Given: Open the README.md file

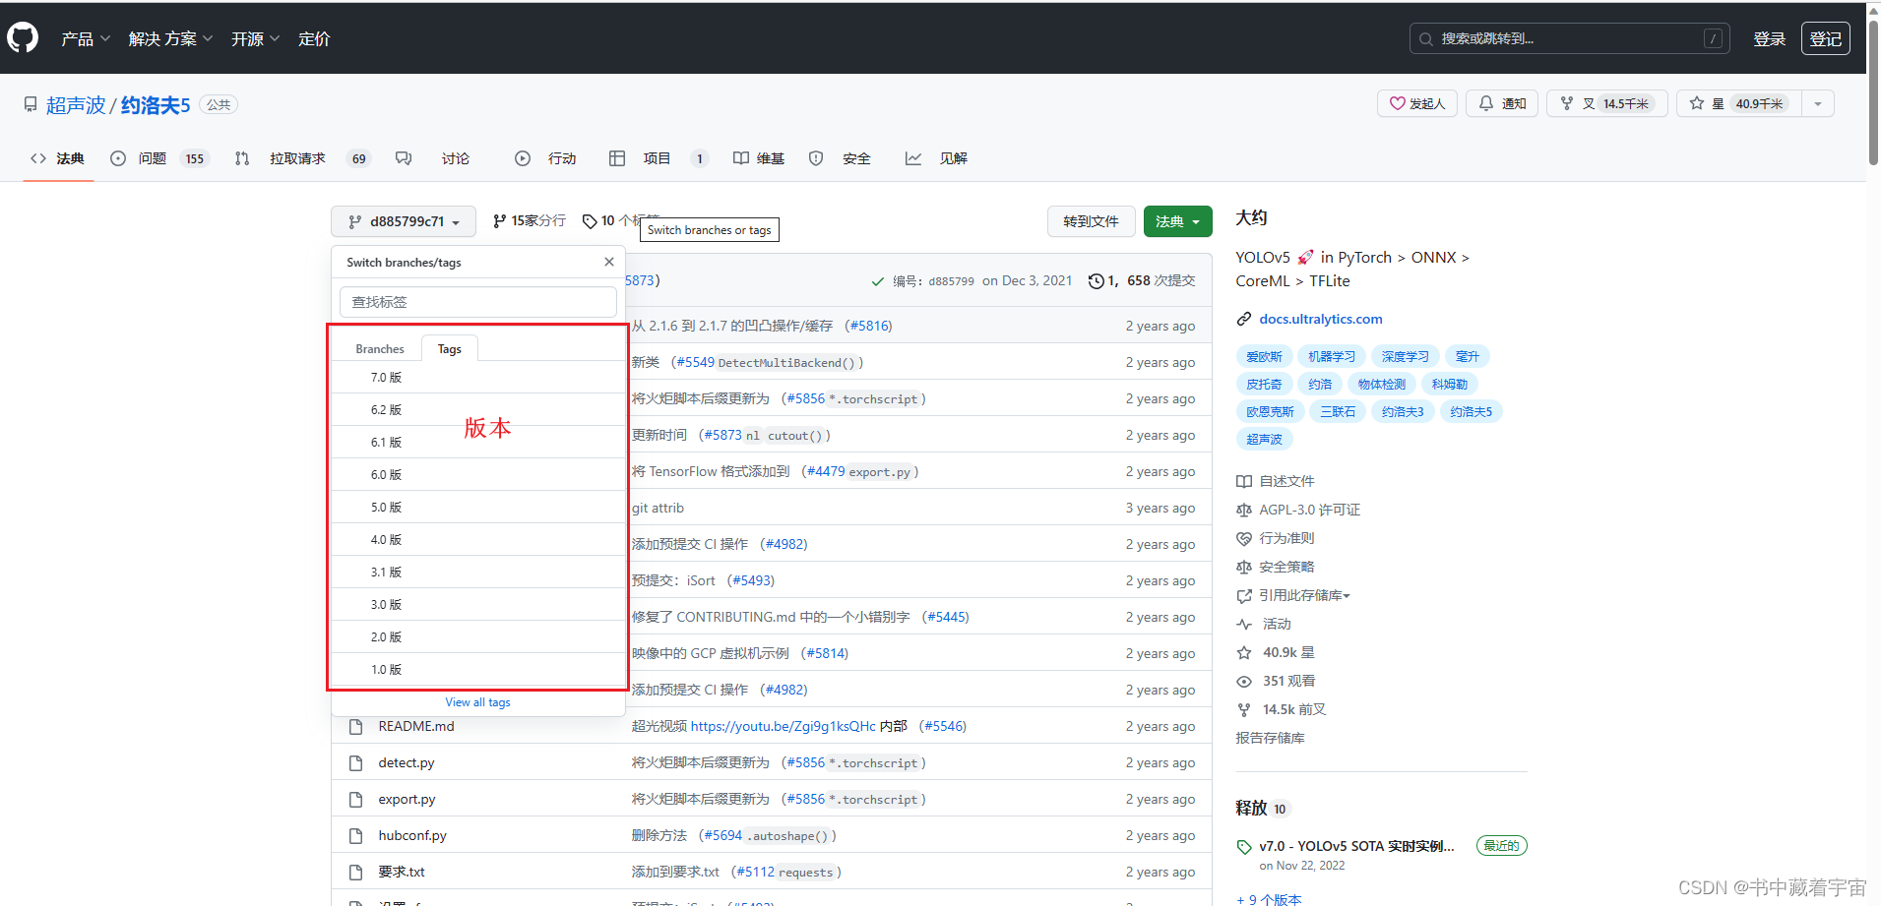Looking at the screenshot, I should click(x=416, y=726).
